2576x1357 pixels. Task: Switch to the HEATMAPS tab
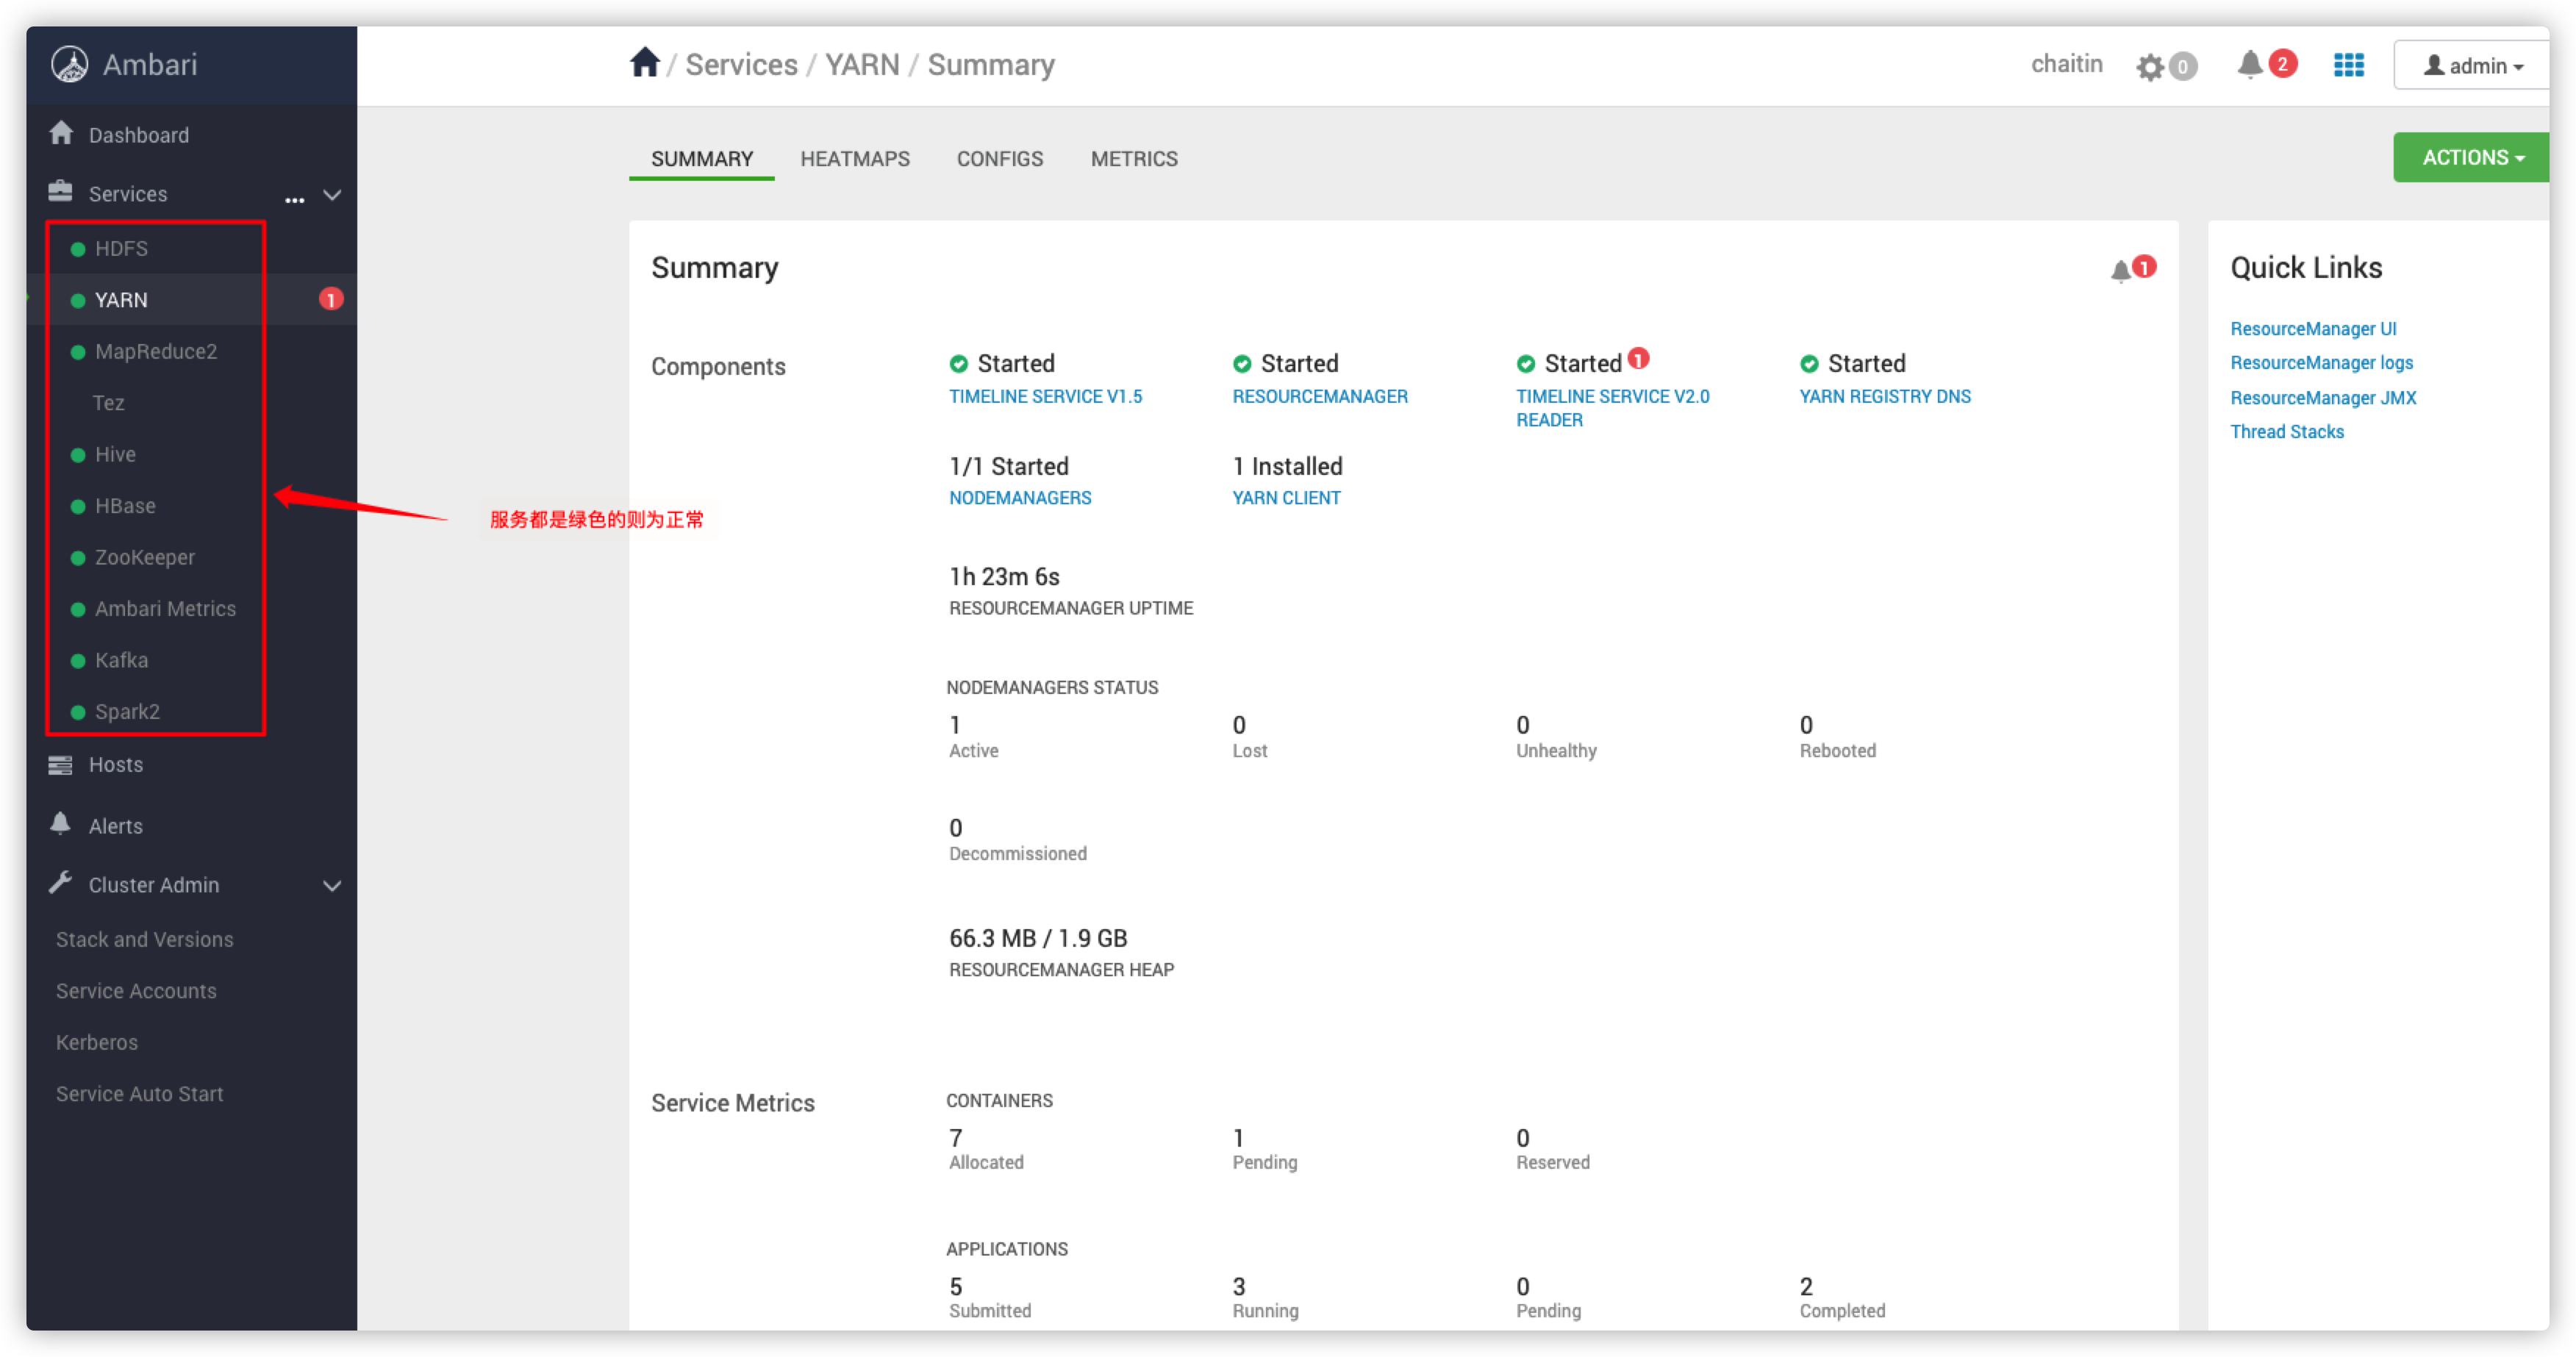pos(855,159)
